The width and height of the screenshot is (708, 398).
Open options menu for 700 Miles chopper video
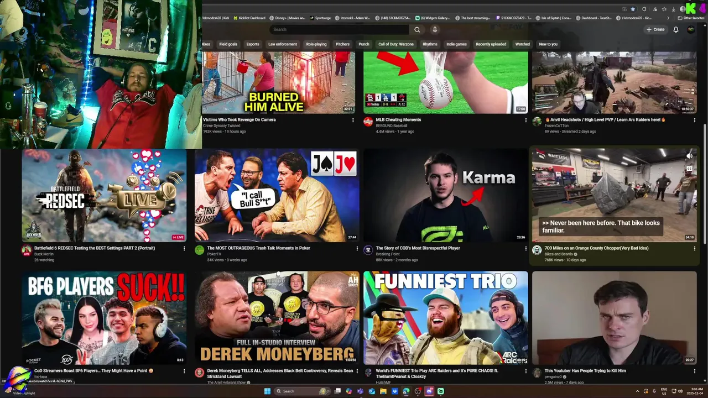(694, 248)
